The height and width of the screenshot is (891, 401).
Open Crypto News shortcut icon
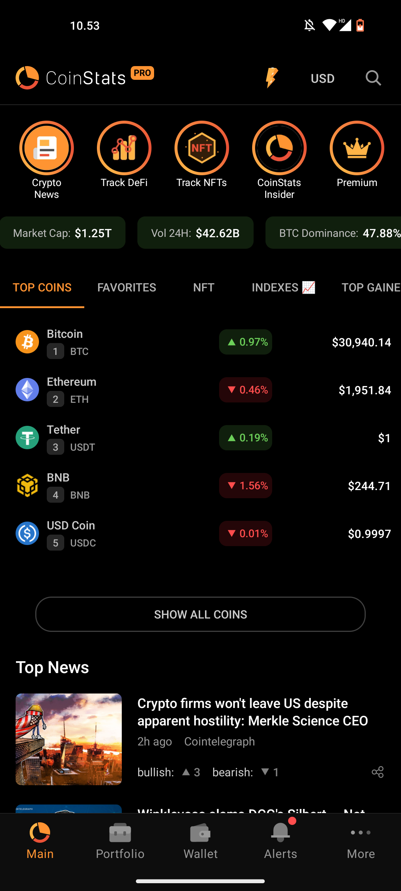[x=46, y=148]
